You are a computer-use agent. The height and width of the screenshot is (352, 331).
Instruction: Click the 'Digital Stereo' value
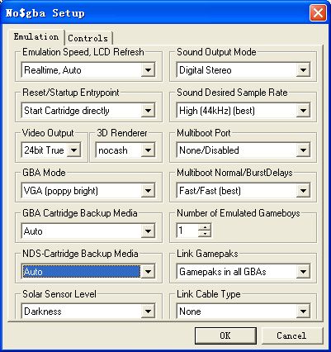206,70
